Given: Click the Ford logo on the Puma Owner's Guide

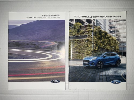Looking at the screenshot, I should (116, 82).
